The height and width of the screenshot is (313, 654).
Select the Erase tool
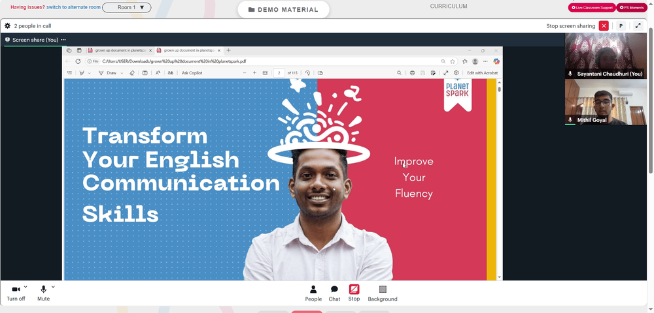[132, 73]
